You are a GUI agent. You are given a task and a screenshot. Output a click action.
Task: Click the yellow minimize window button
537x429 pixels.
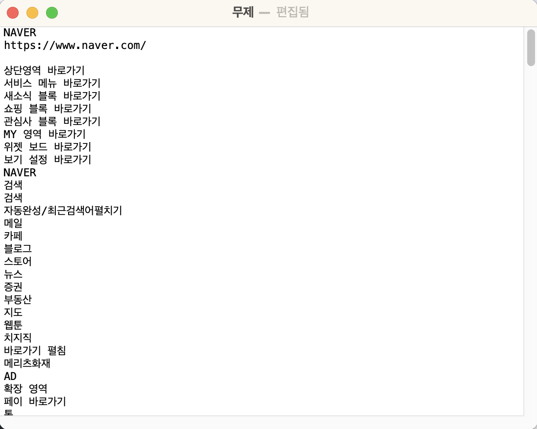point(32,13)
